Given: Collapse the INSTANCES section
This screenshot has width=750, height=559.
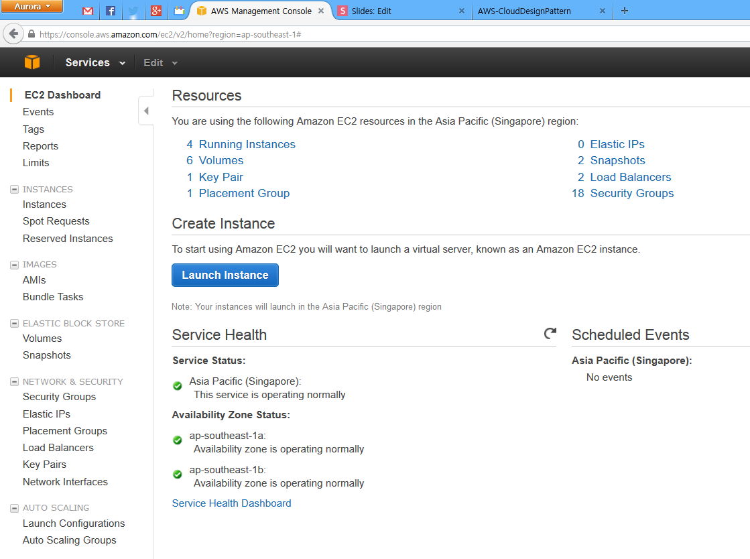Looking at the screenshot, I should pyautogui.click(x=14, y=190).
